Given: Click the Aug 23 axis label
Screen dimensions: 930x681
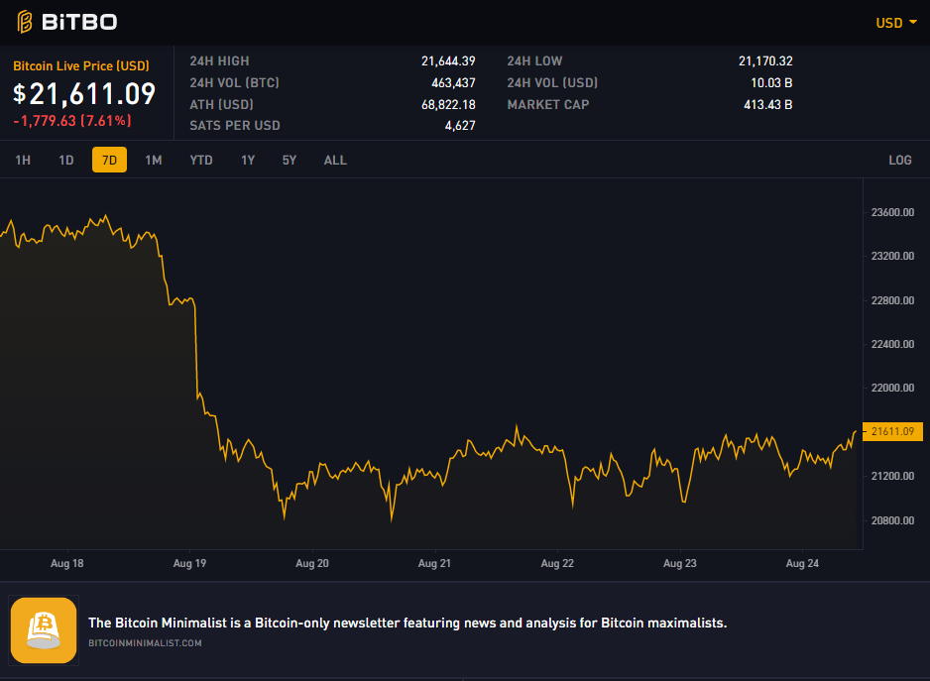Looking at the screenshot, I should [x=680, y=564].
